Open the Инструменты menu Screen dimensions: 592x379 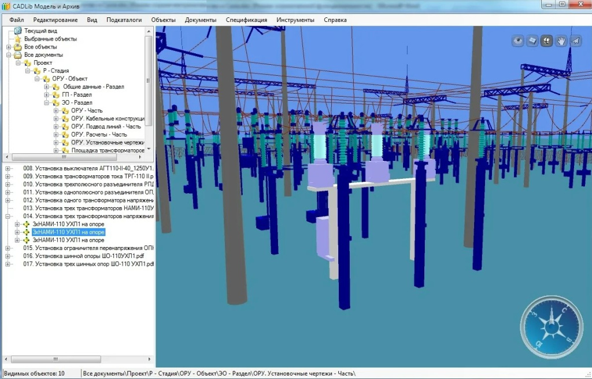295,20
